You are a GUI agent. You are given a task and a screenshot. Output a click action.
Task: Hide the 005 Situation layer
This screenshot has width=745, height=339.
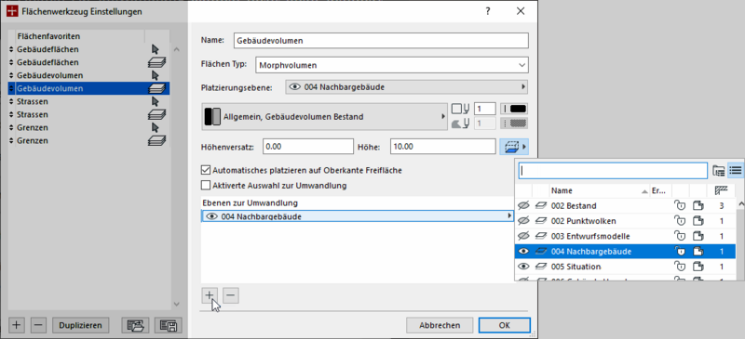point(523,267)
